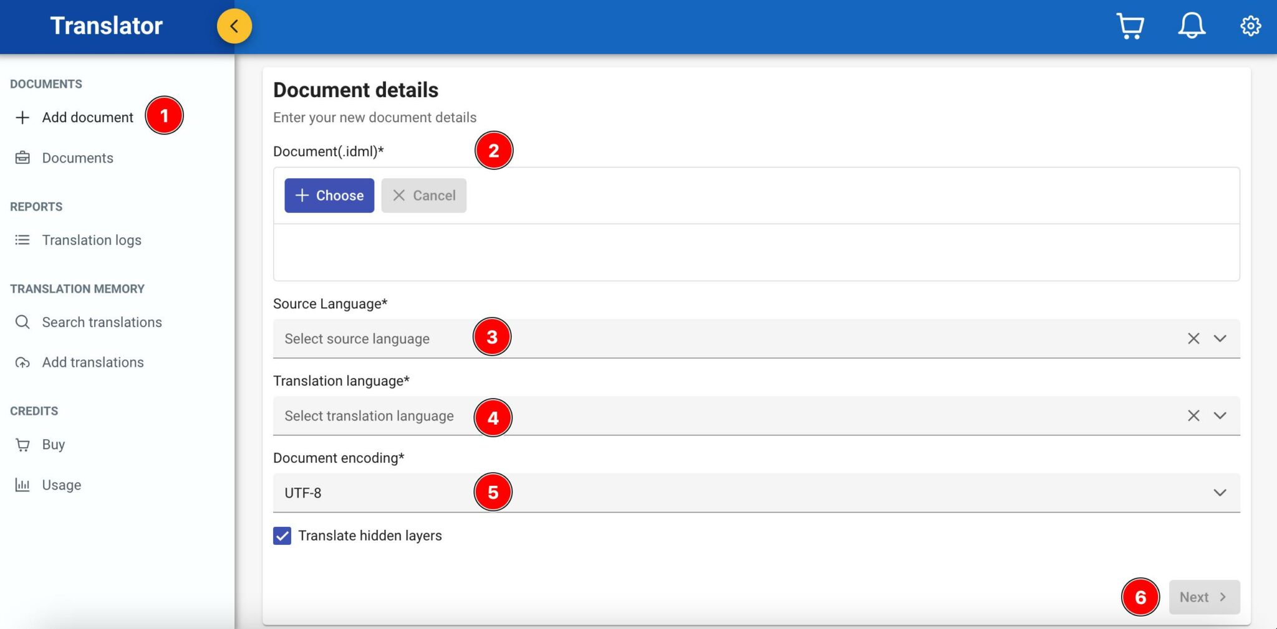Expand the Source Language dropdown chevron
1277x629 pixels.
(x=1220, y=339)
